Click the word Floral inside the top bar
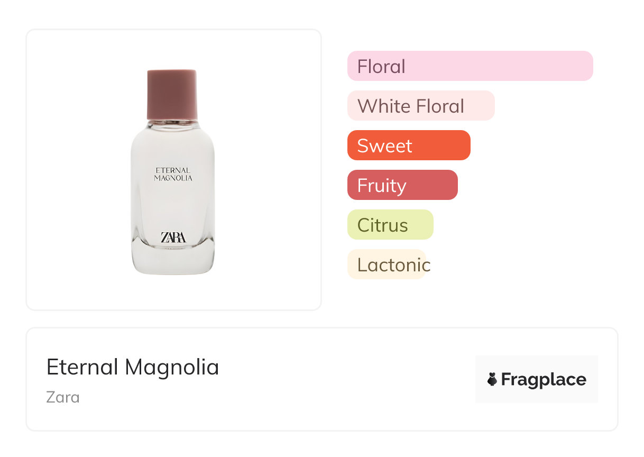 tap(381, 67)
